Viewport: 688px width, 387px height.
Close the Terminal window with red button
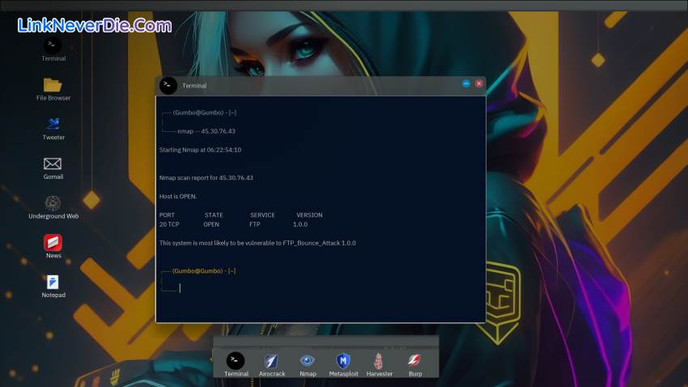[x=478, y=83]
